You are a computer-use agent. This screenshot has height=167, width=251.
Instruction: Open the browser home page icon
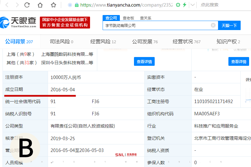(40, 5)
